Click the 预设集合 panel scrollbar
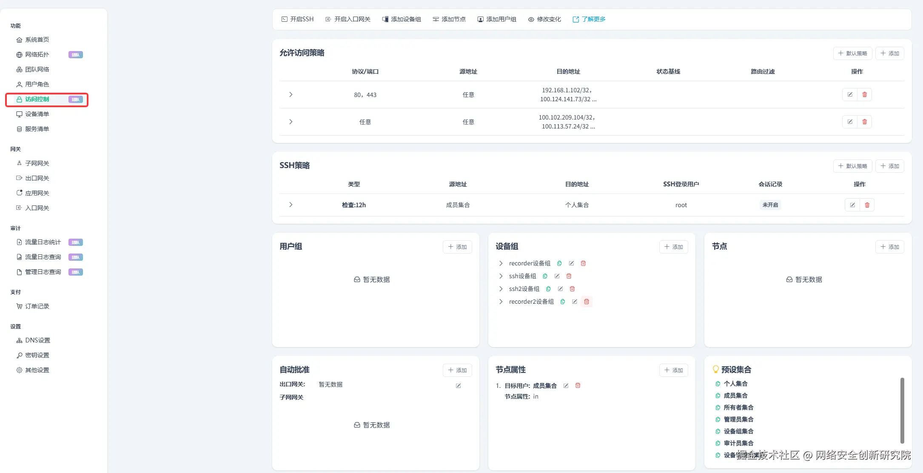 902,410
